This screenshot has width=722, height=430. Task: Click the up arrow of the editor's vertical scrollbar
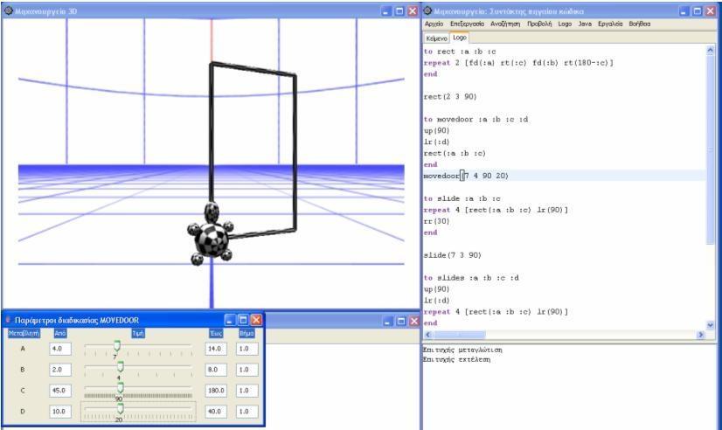(710, 50)
